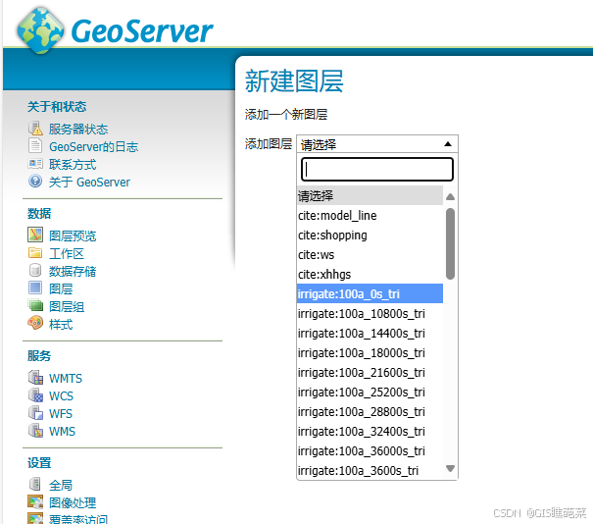Select irrigate:100a_0s_tri option

[370, 293]
